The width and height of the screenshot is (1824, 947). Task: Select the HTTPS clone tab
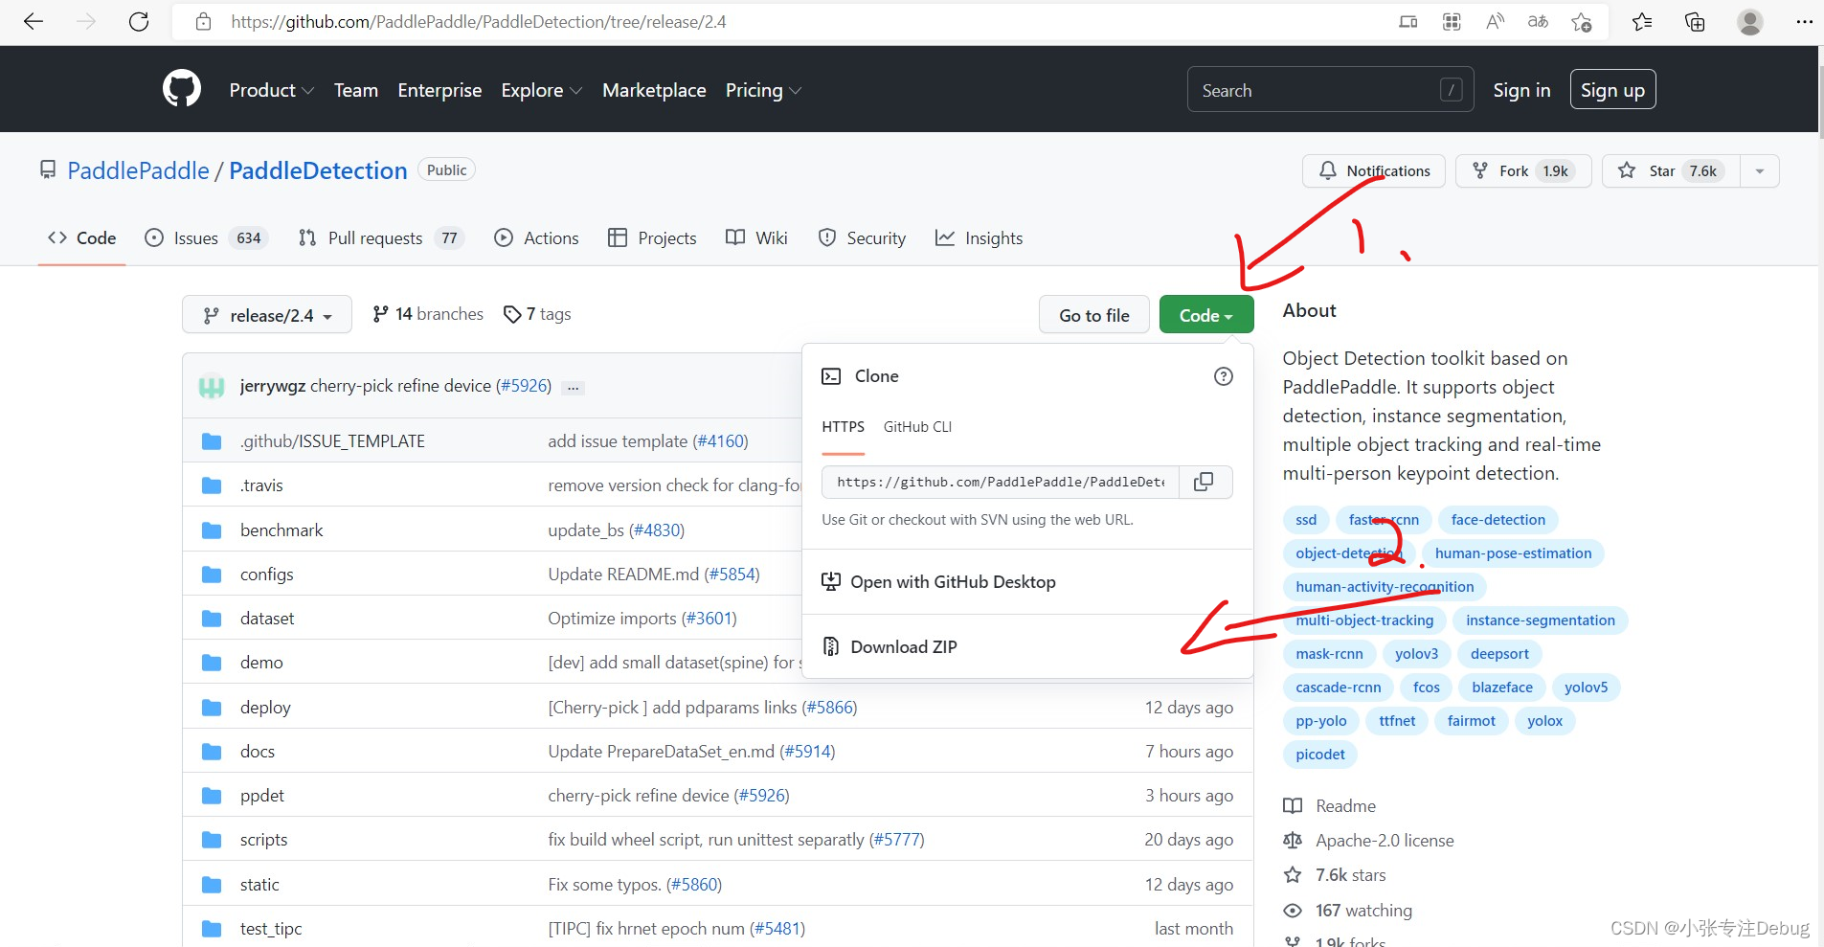point(843,427)
